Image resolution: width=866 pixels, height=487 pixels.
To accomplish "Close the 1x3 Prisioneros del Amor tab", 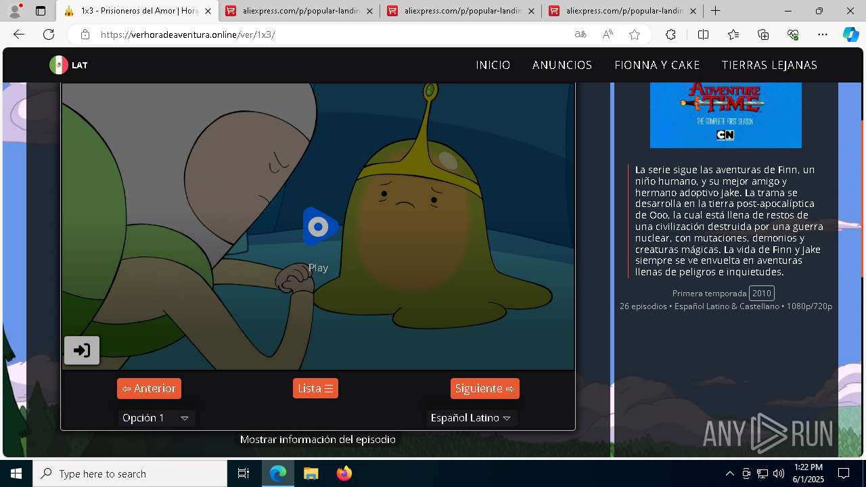I will coord(208,11).
